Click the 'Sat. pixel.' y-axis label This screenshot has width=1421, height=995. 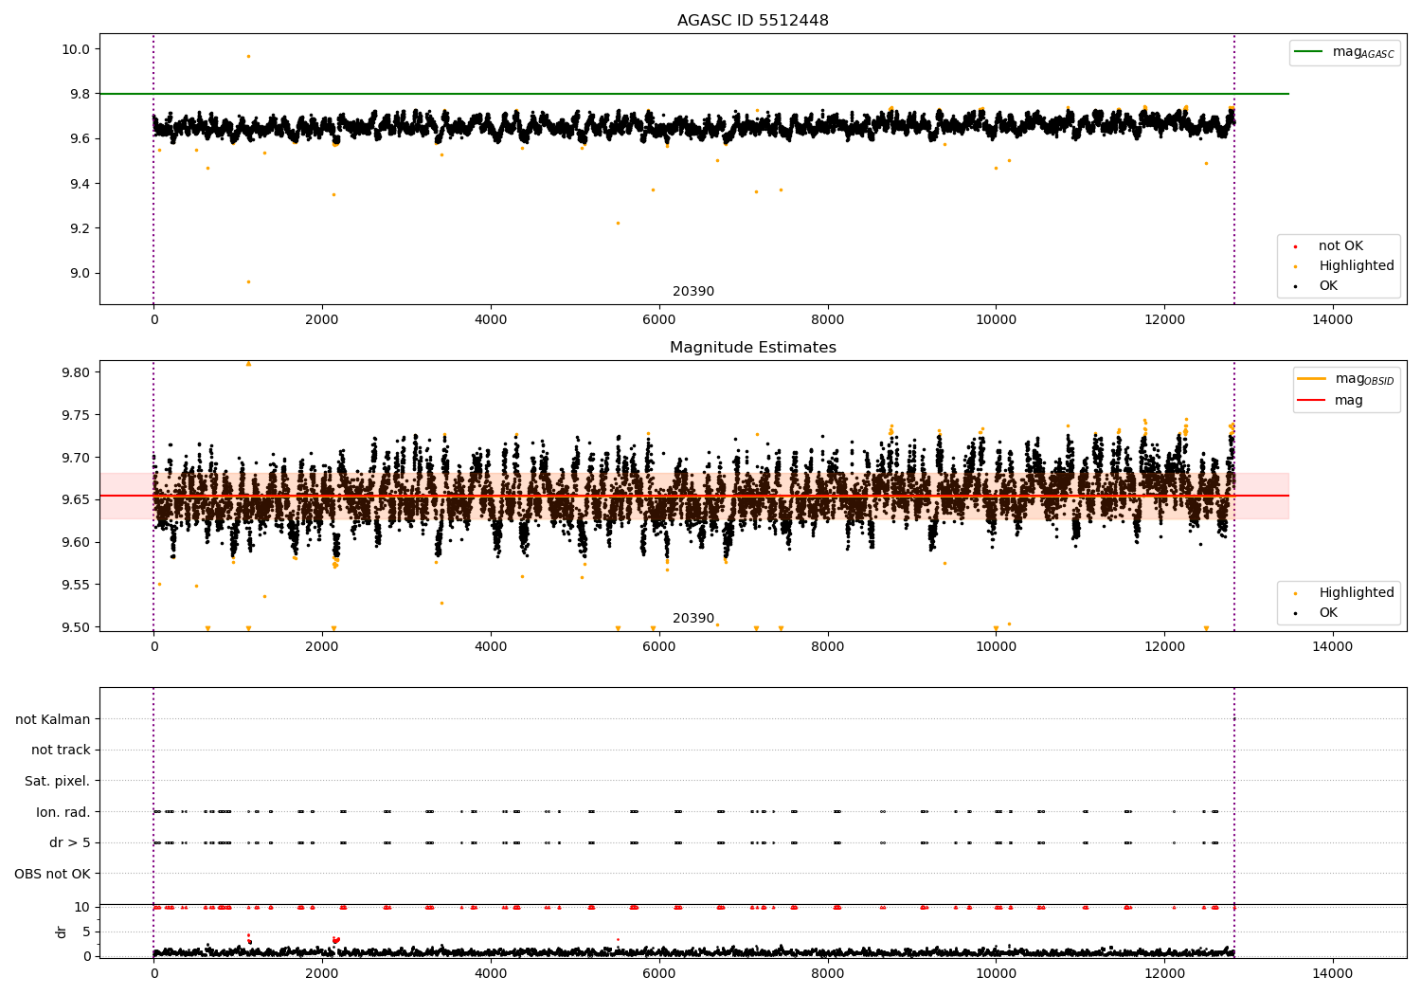coord(58,781)
